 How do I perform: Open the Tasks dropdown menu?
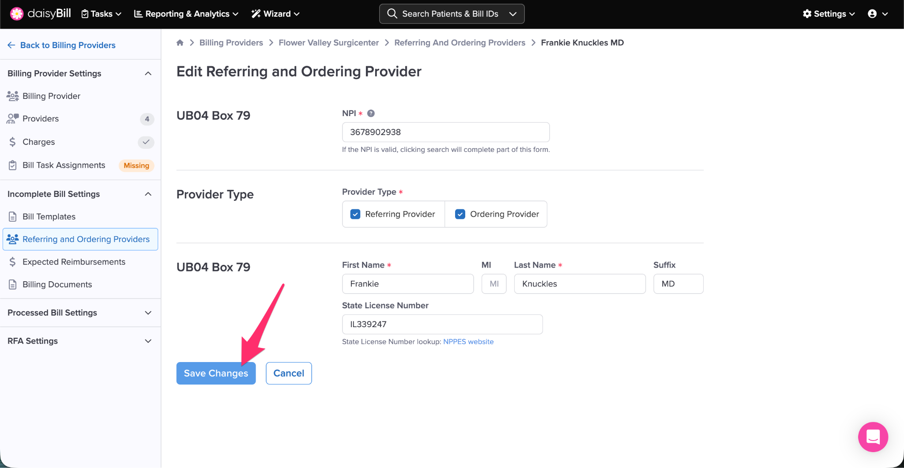coord(102,14)
